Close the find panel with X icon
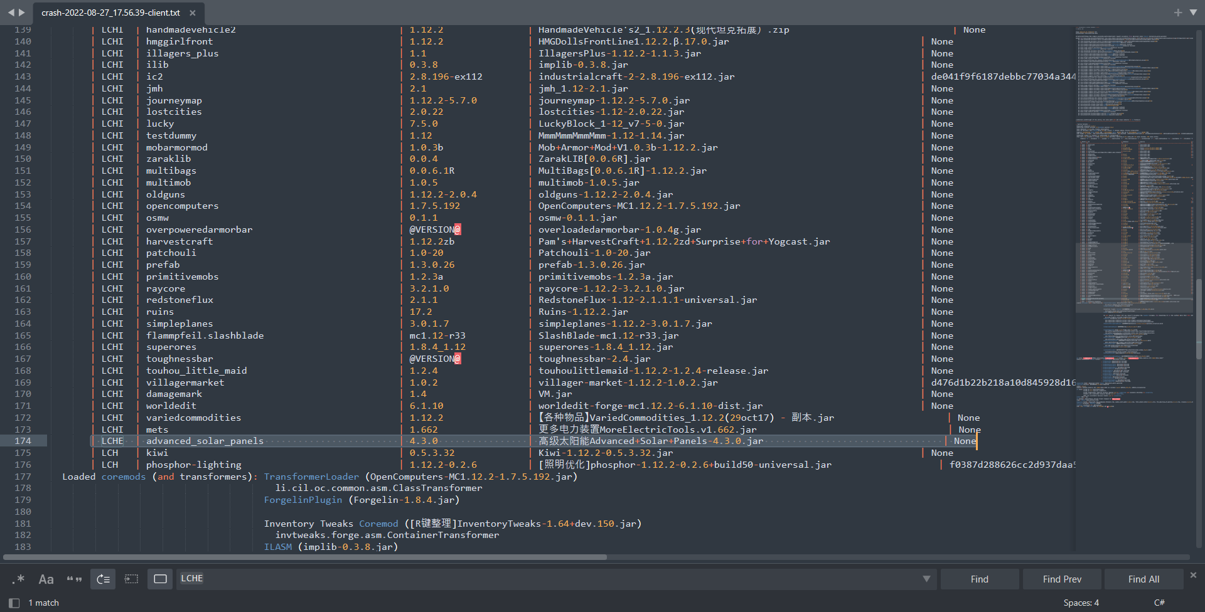Viewport: 1205px width, 612px height. click(1193, 574)
